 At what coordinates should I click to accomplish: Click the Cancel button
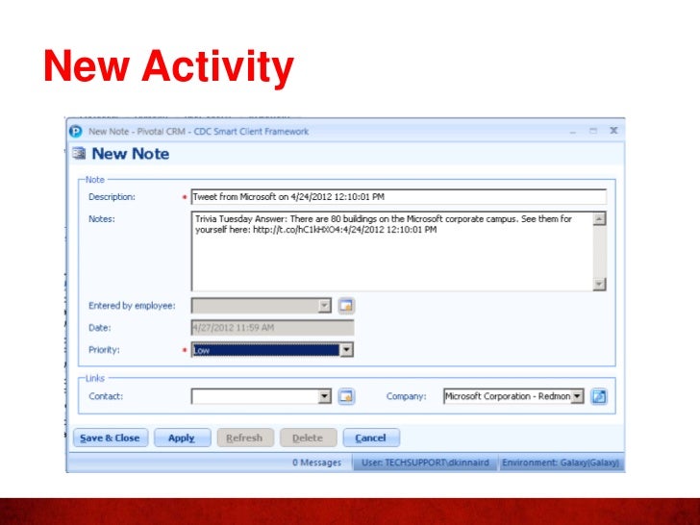[x=371, y=437]
